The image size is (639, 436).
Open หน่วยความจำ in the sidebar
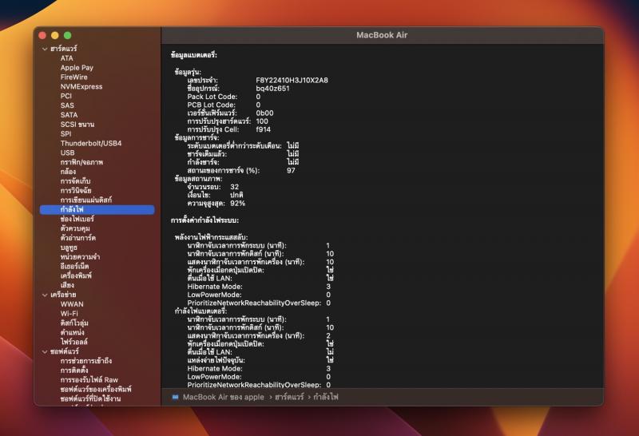coord(80,256)
